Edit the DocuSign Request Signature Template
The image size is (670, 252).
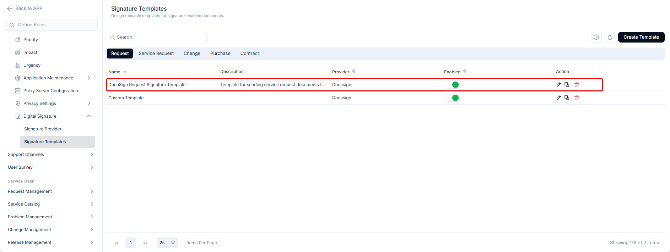[558, 85]
